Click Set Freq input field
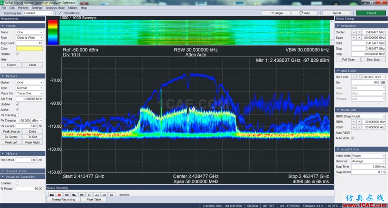Viewport: 388px width, 208px height. 30,99
